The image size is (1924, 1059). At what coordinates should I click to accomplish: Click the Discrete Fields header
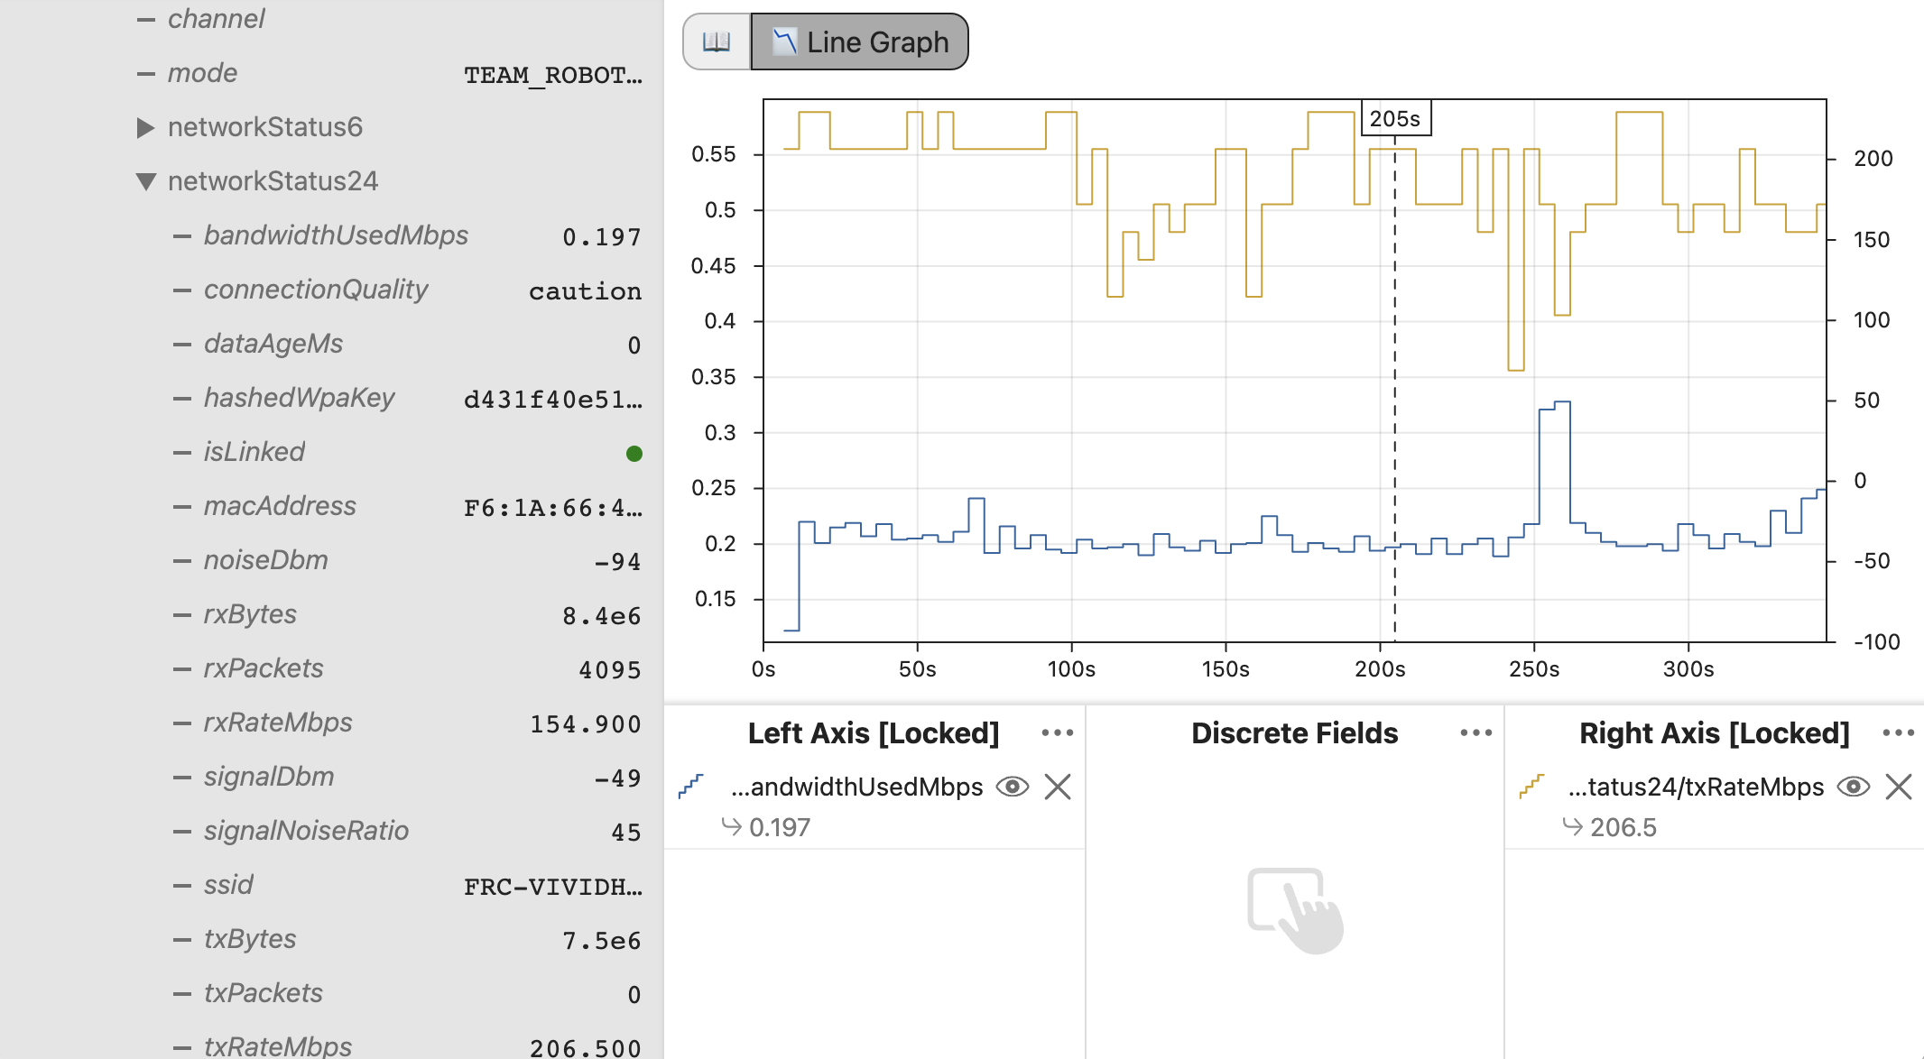pos(1294,732)
